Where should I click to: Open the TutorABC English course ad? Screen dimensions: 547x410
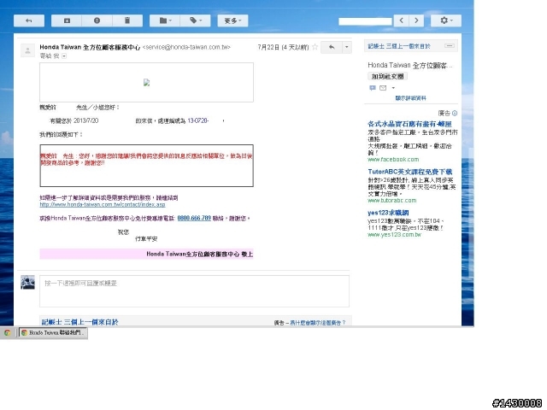tap(410, 172)
